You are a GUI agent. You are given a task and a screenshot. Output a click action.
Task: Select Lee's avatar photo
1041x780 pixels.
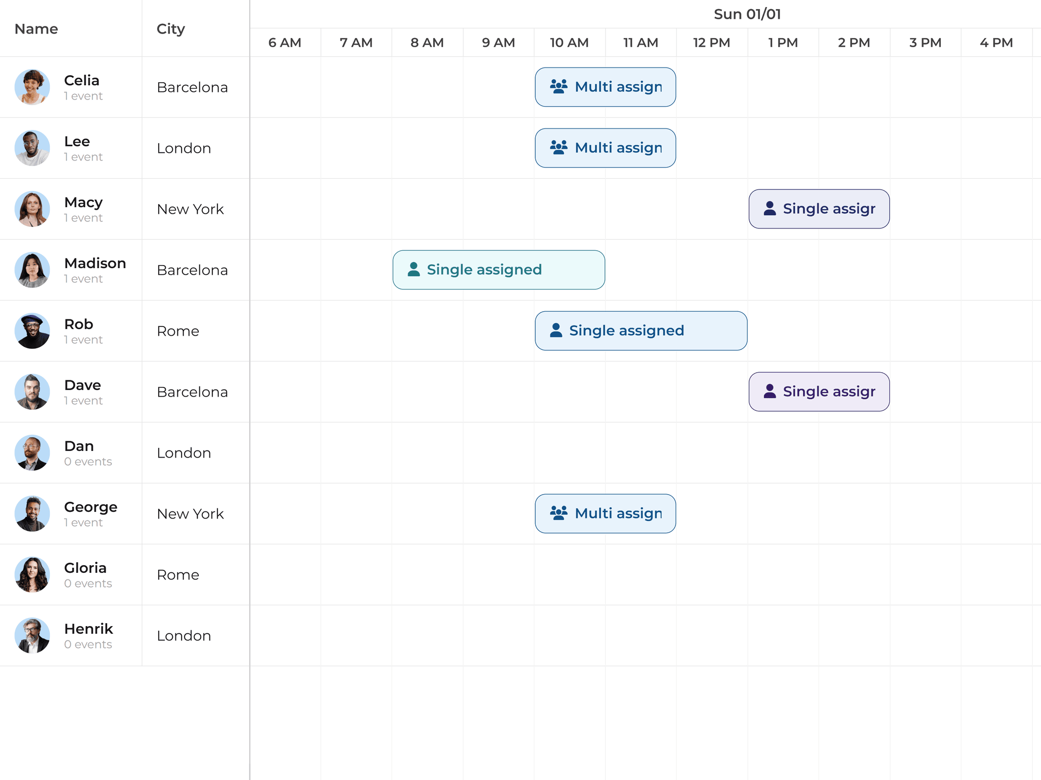(32, 148)
